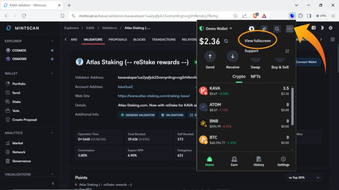Screen dimensions: 339x190
Task: Click the Trust Wallet shield extension icon
Action: [292, 16]
